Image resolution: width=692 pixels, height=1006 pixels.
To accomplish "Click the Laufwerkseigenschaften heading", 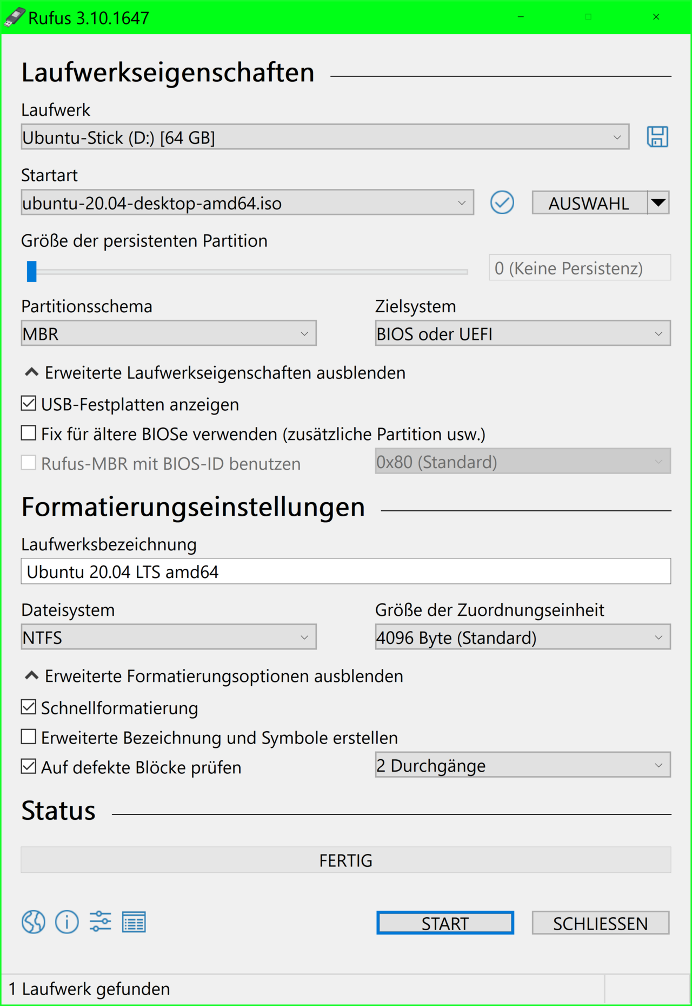I will click(x=168, y=73).
